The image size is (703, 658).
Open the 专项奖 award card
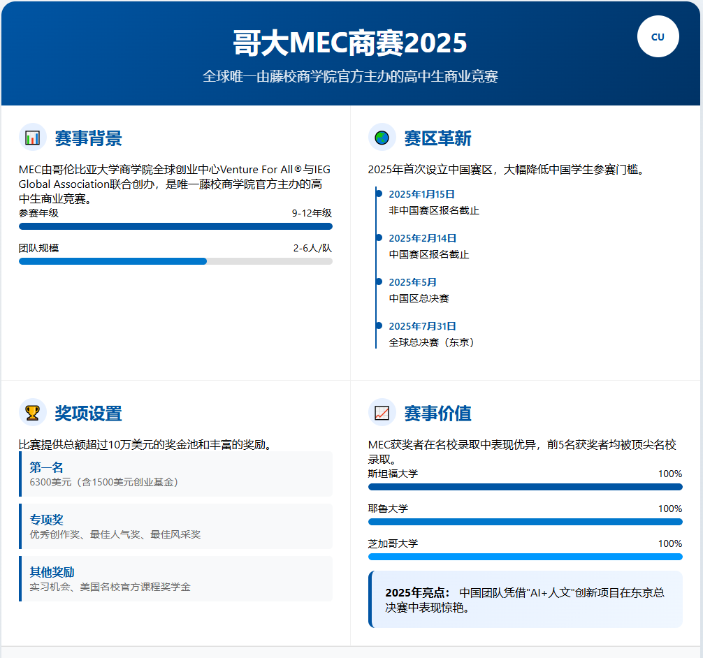(x=176, y=527)
